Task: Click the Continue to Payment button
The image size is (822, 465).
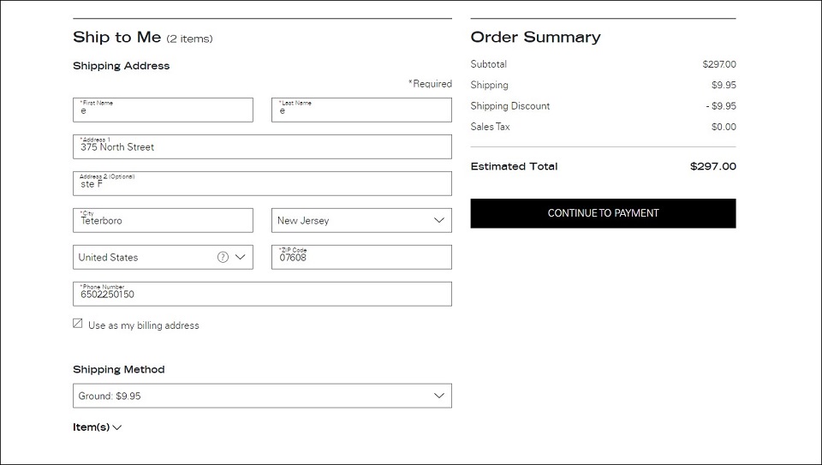Action: click(x=603, y=213)
